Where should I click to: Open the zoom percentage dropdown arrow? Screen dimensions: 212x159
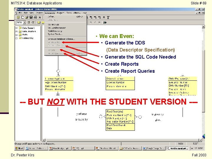pyautogui.click(x=25, y=22)
